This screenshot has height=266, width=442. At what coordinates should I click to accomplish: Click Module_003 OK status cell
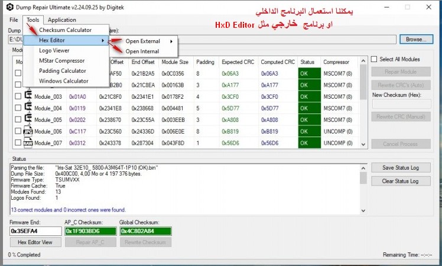[x=310, y=96]
